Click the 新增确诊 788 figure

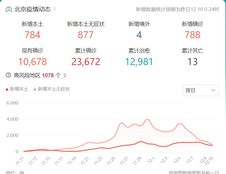click(192, 35)
